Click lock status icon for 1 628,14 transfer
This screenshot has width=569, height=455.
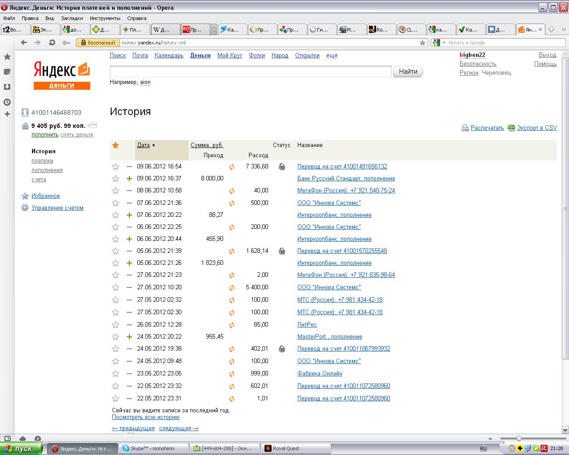(282, 251)
